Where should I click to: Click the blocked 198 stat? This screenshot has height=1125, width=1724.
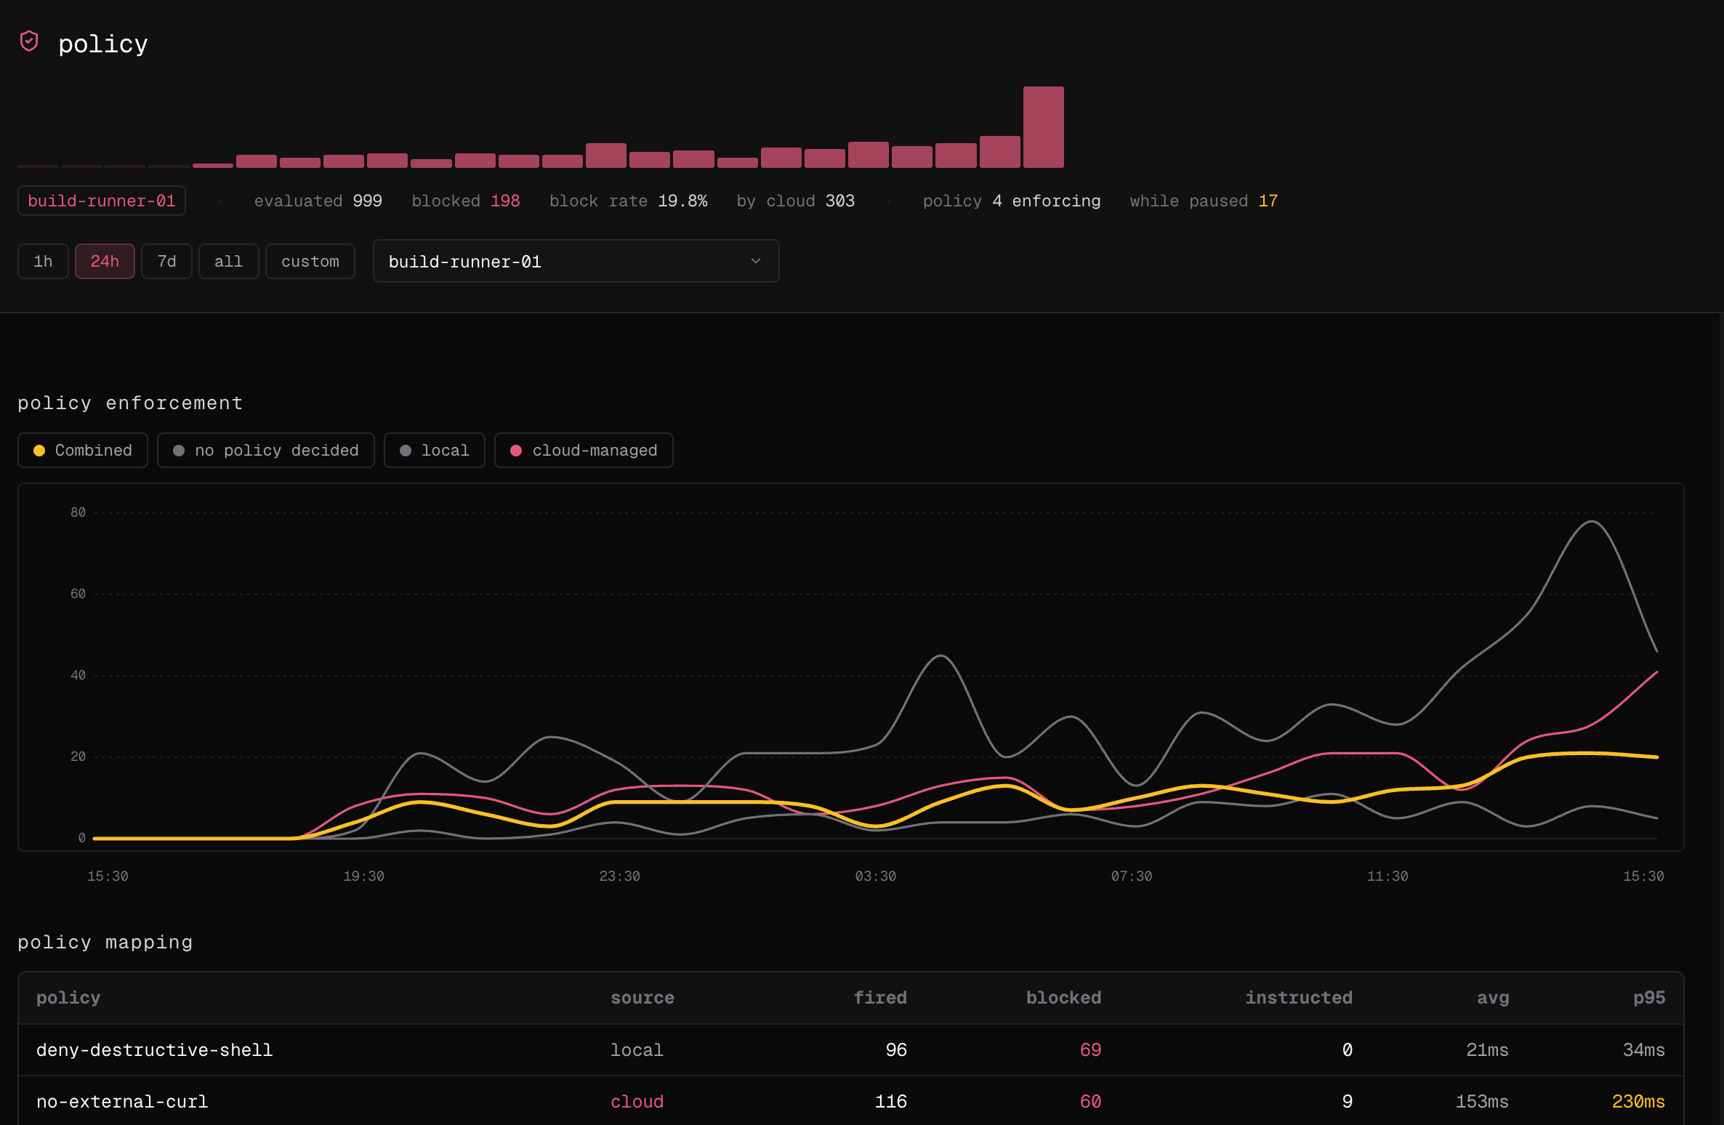466,201
